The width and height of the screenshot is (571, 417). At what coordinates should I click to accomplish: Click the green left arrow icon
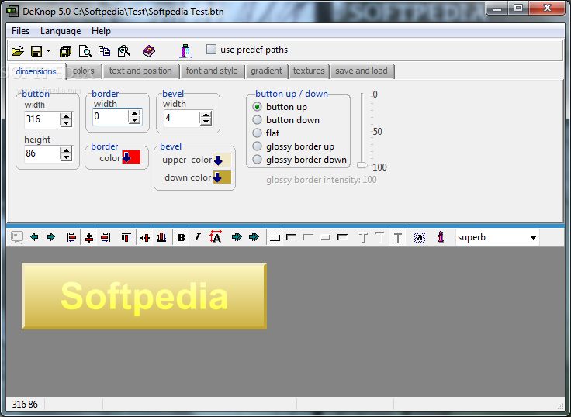(x=34, y=237)
